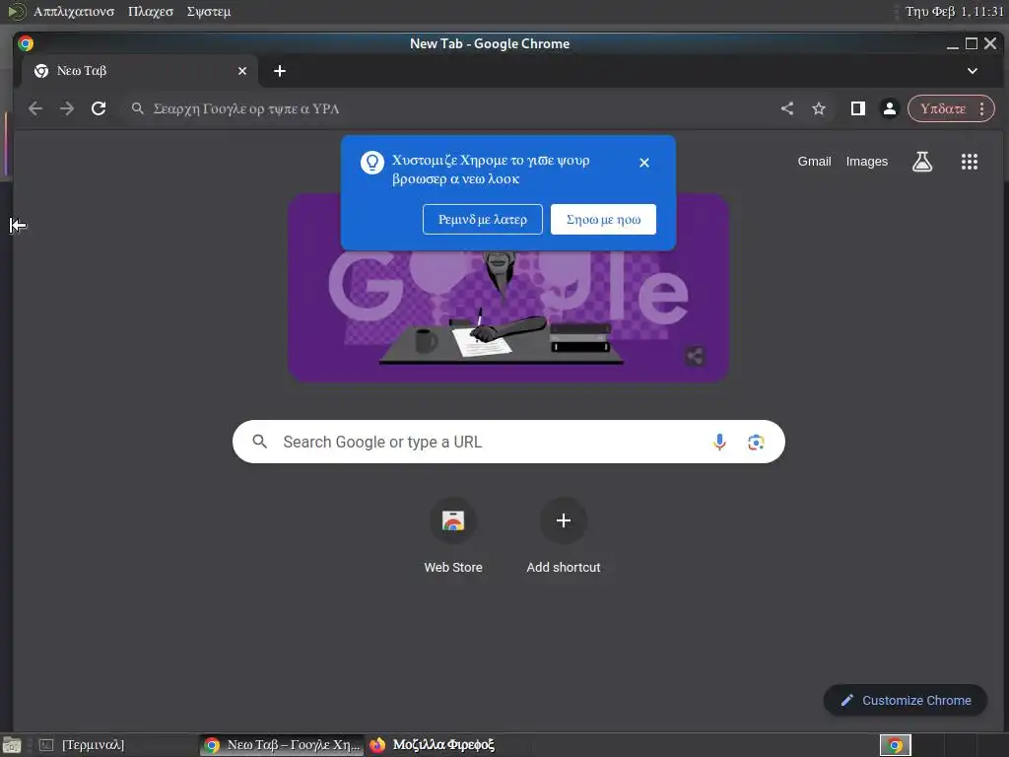Screen dimensions: 1009x757
Task: Open the Web Store shortcut
Action: [453, 535]
